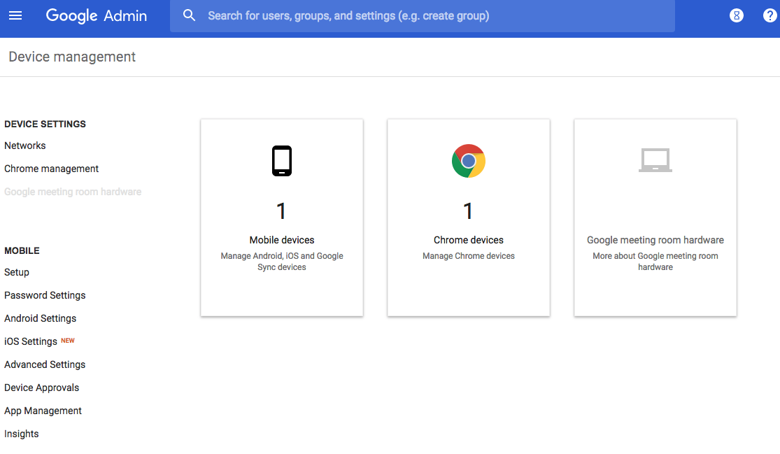The image size is (780, 454).
Task: Focus the users and settings search field
Action: 423,16
